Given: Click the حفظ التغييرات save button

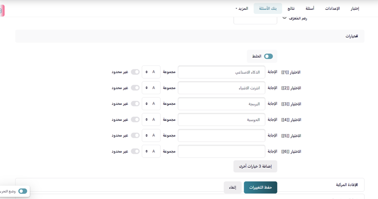Looking at the screenshot, I should (261, 187).
